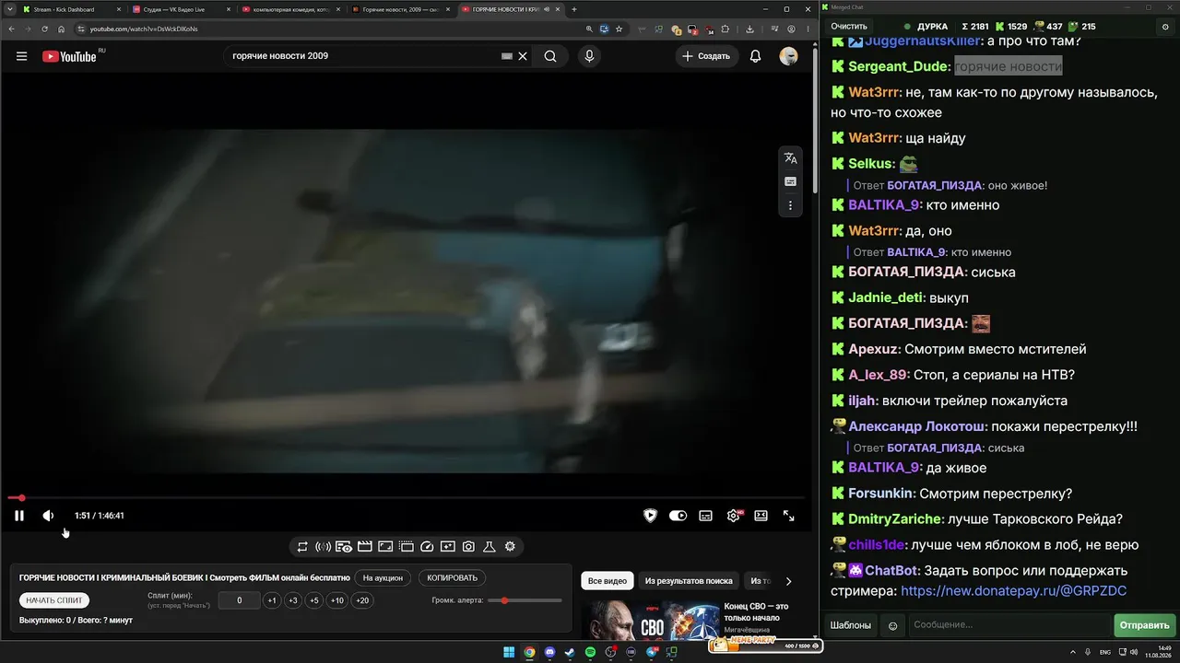Reload the current page
Viewport: 1180px width, 663px height.
[x=44, y=29]
